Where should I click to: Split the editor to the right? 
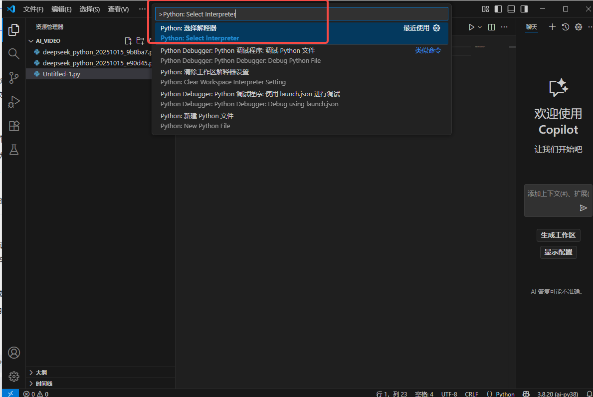point(492,27)
